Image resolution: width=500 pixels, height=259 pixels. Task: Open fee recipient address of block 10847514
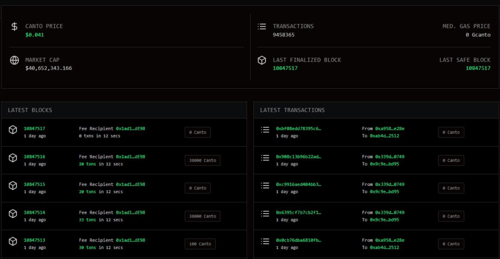(x=130, y=213)
